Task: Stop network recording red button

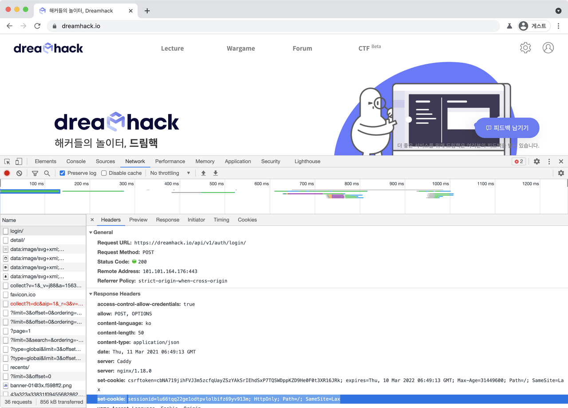Action: (7, 173)
